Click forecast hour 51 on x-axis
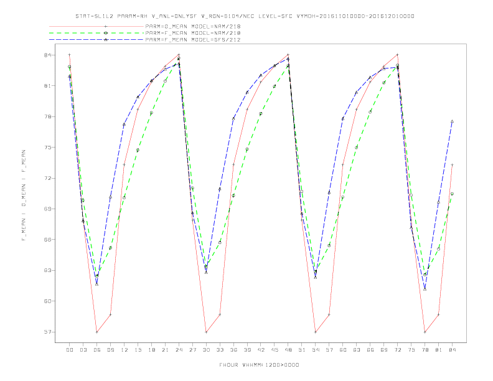Screen dimensions: 493x381 [x=302, y=350]
